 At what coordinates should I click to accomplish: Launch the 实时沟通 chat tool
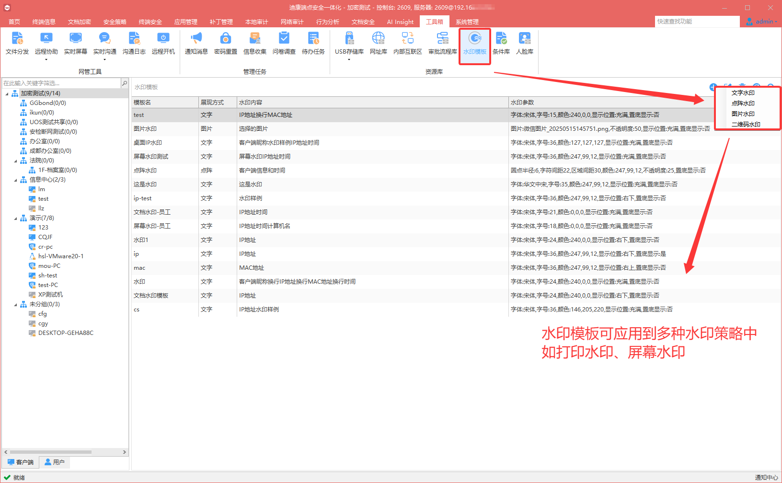(105, 43)
